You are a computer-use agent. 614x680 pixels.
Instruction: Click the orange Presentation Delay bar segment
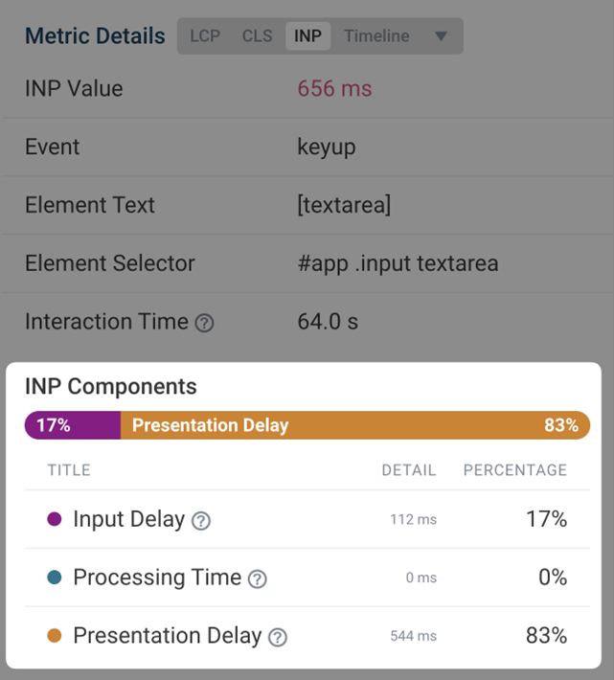coord(354,425)
